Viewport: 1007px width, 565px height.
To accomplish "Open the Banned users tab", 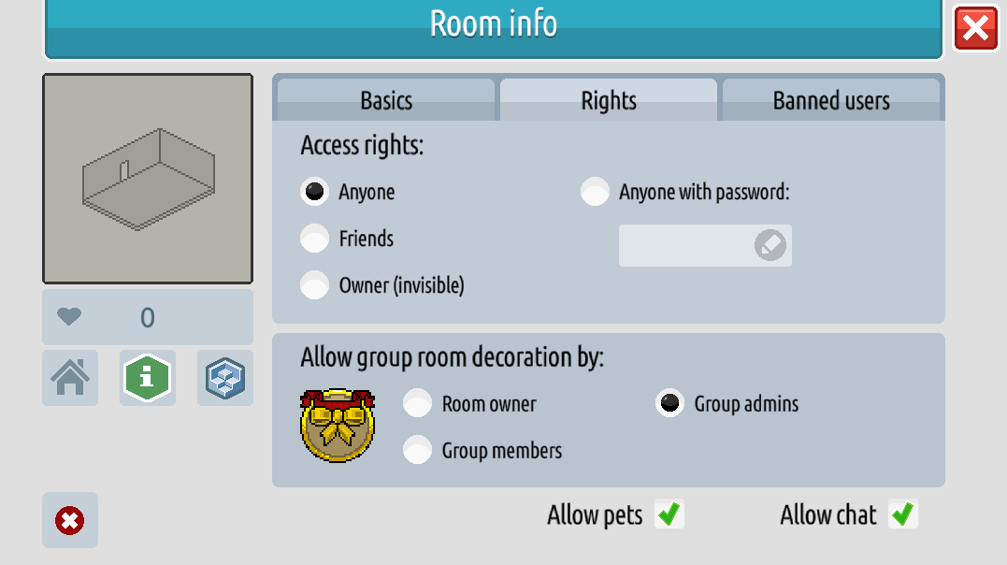I will click(831, 101).
